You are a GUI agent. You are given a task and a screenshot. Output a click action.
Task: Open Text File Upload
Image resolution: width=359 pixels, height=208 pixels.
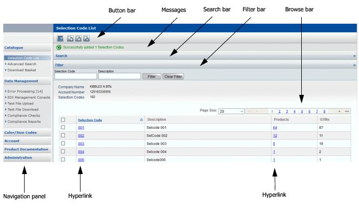[x=21, y=103]
